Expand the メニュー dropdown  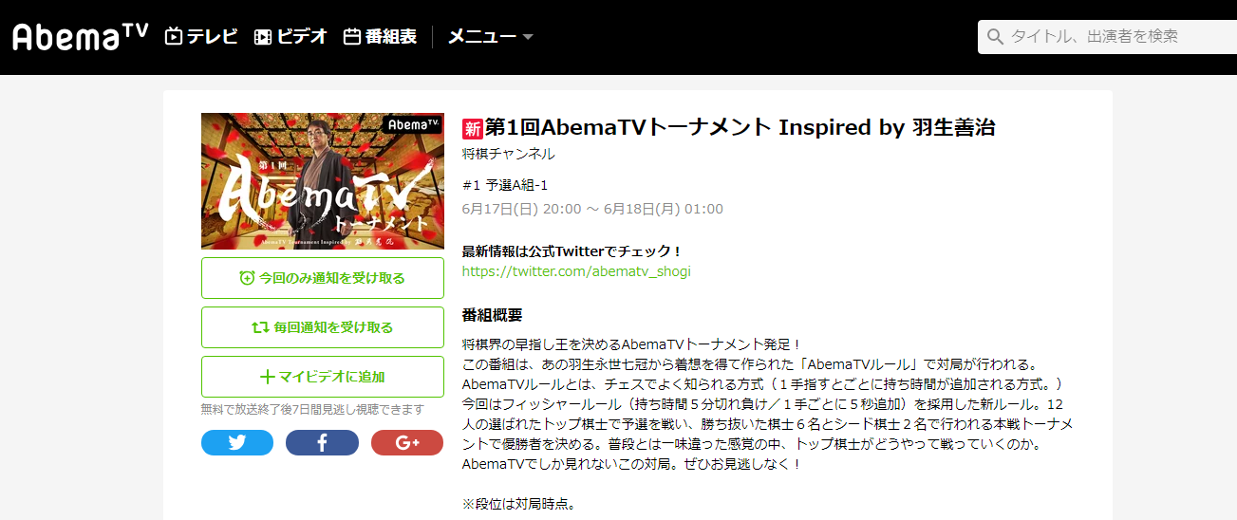click(491, 37)
